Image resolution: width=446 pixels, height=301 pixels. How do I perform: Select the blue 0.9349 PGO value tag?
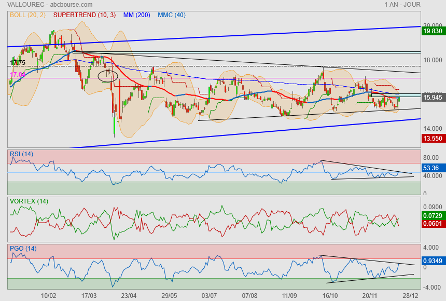(x=433, y=261)
